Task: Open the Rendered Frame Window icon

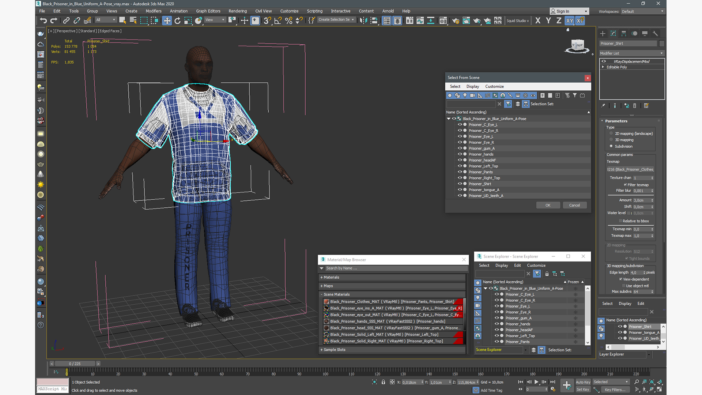Action: (466, 20)
